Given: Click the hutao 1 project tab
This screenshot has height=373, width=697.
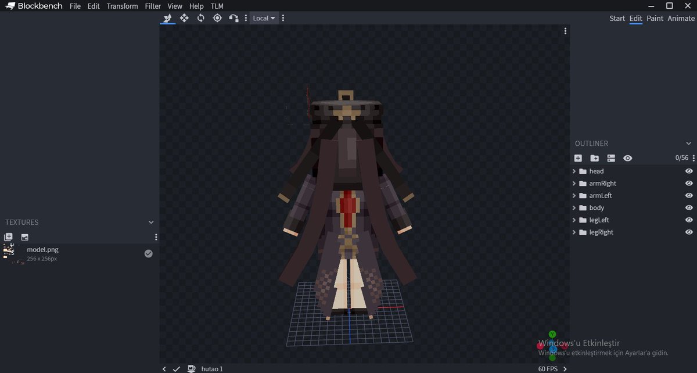Looking at the screenshot, I should click(x=212, y=369).
